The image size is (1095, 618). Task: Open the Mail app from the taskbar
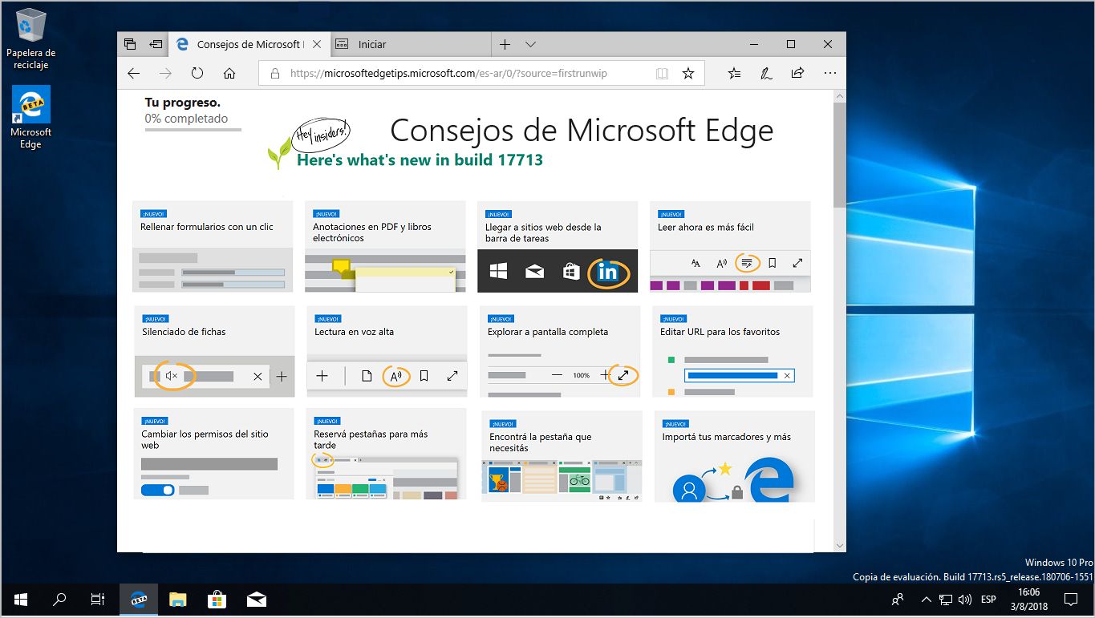click(256, 600)
